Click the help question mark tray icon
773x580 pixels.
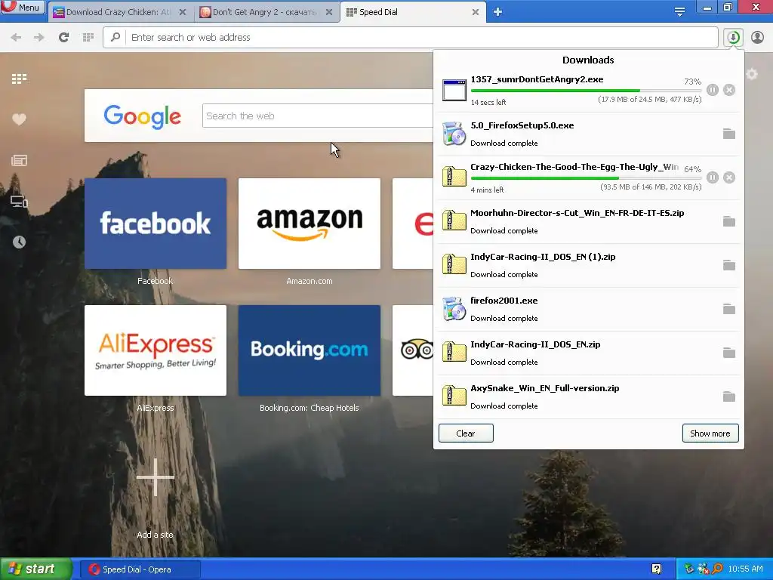(x=656, y=569)
